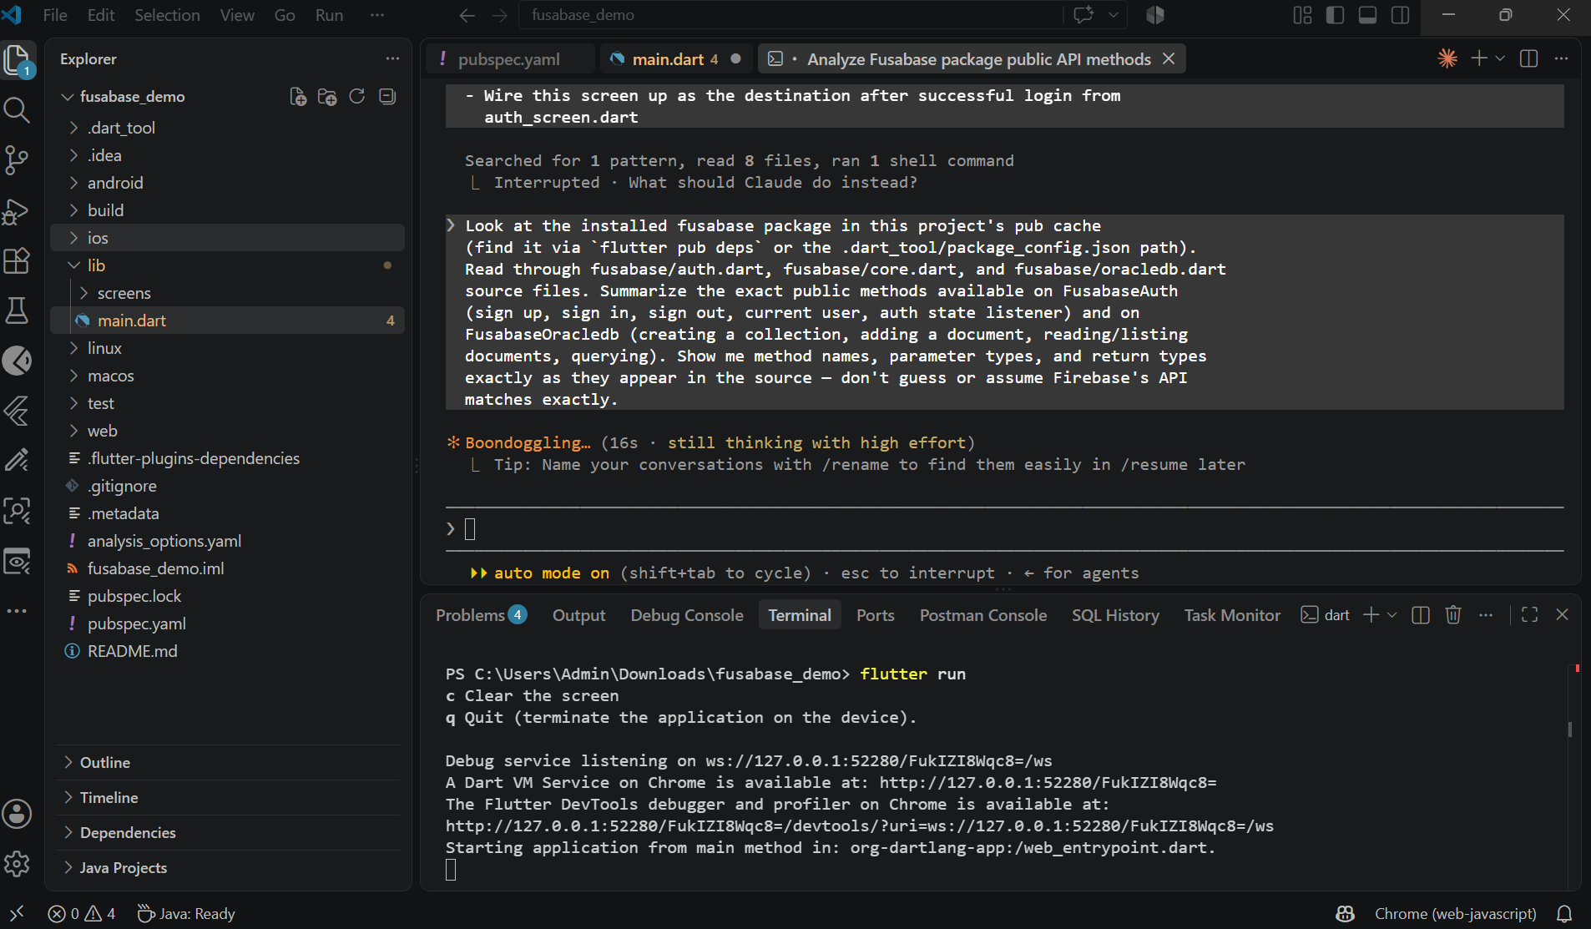The height and width of the screenshot is (929, 1591).
Task: Switch to the pubspec.yaml editor tab
Action: pos(509,59)
